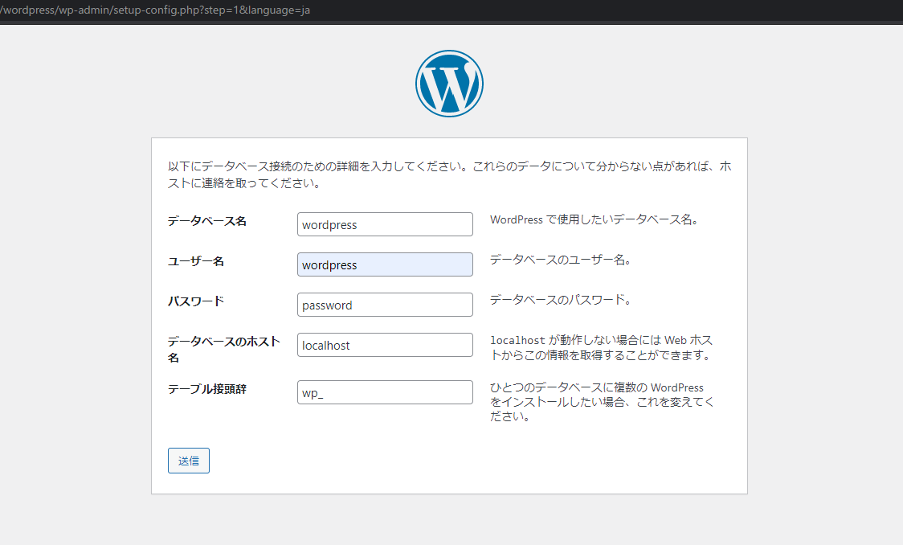
Task: Click text 'データベースのパスワード。'
Action: click(x=560, y=300)
